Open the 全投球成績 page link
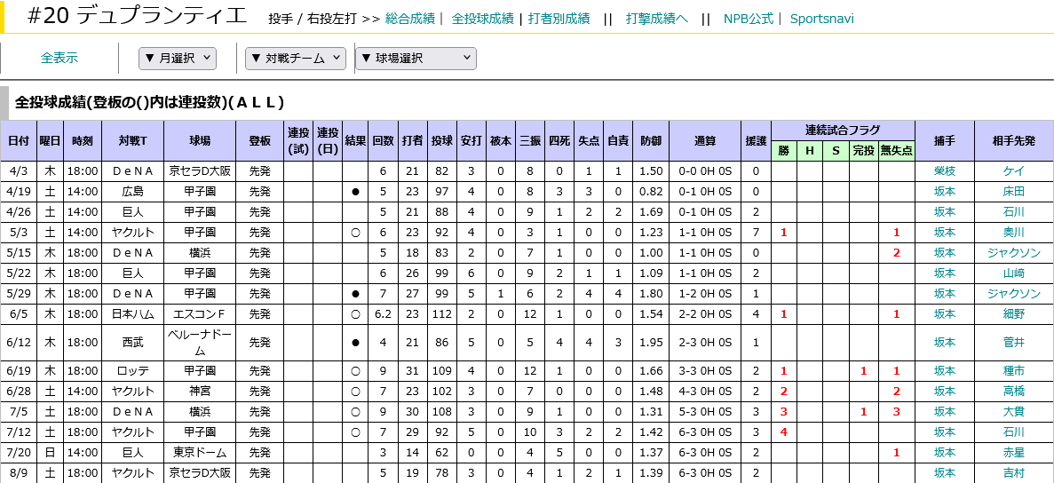Screen dimensions: 1054x483 coord(482,19)
